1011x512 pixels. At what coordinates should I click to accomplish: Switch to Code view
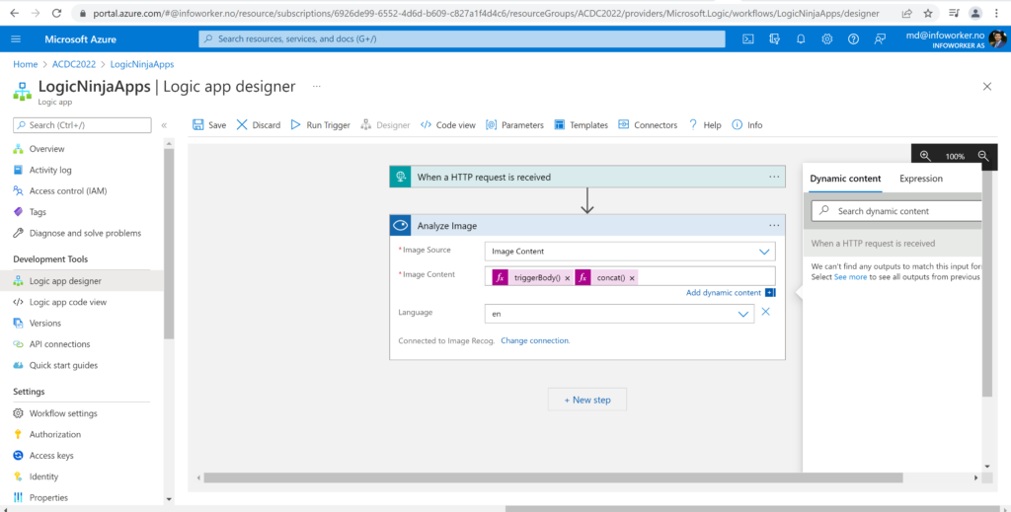coord(448,125)
